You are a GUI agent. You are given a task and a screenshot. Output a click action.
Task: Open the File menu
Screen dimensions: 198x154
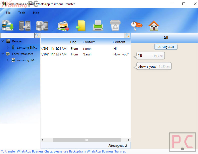click(x=8, y=13)
